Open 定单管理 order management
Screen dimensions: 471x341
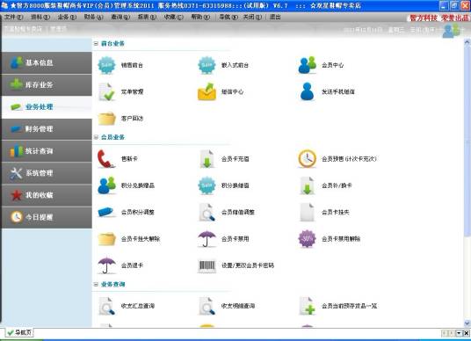(120, 91)
